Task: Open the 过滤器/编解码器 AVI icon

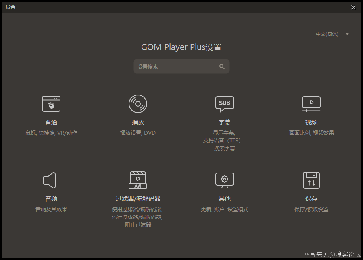Action: (x=138, y=180)
